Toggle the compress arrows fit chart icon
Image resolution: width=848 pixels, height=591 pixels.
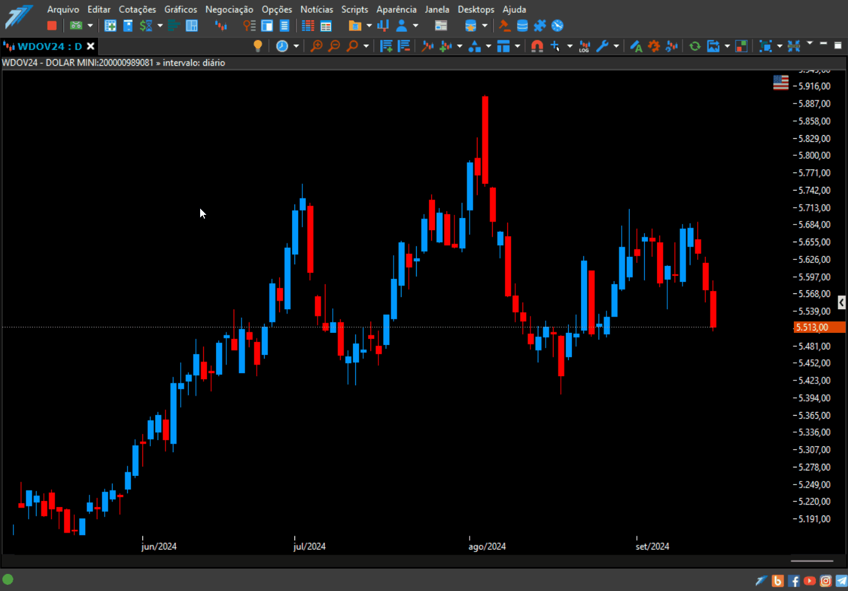pos(794,46)
